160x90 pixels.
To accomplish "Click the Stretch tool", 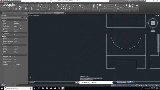I will [x=22, y=9].
